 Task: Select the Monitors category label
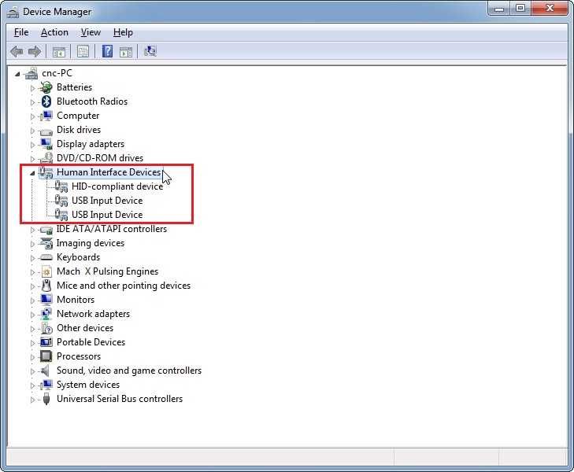[x=76, y=300]
